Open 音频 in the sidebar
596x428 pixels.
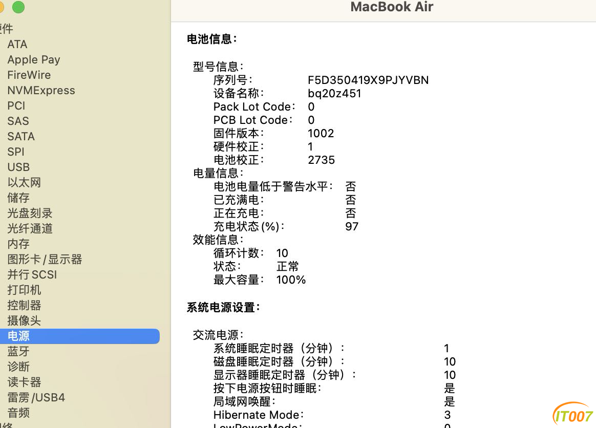tap(18, 413)
